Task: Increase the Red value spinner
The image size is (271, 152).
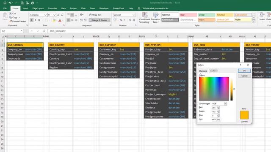Action: [218, 107]
